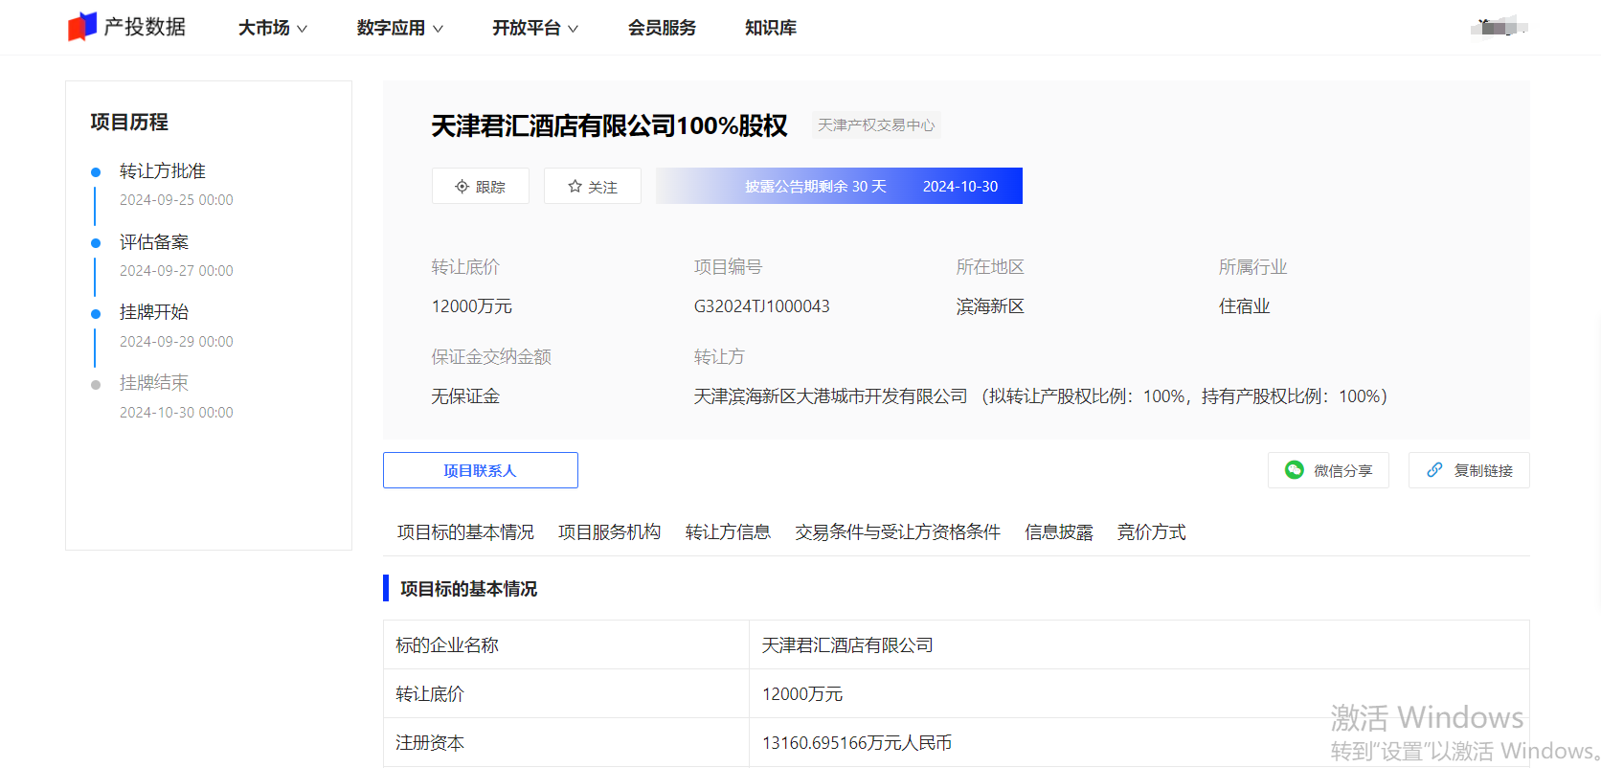Viewport: 1601px width, 768px height.
Task: Expand the 大市场 dropdown arrow
Action: [x=303, y=29]
